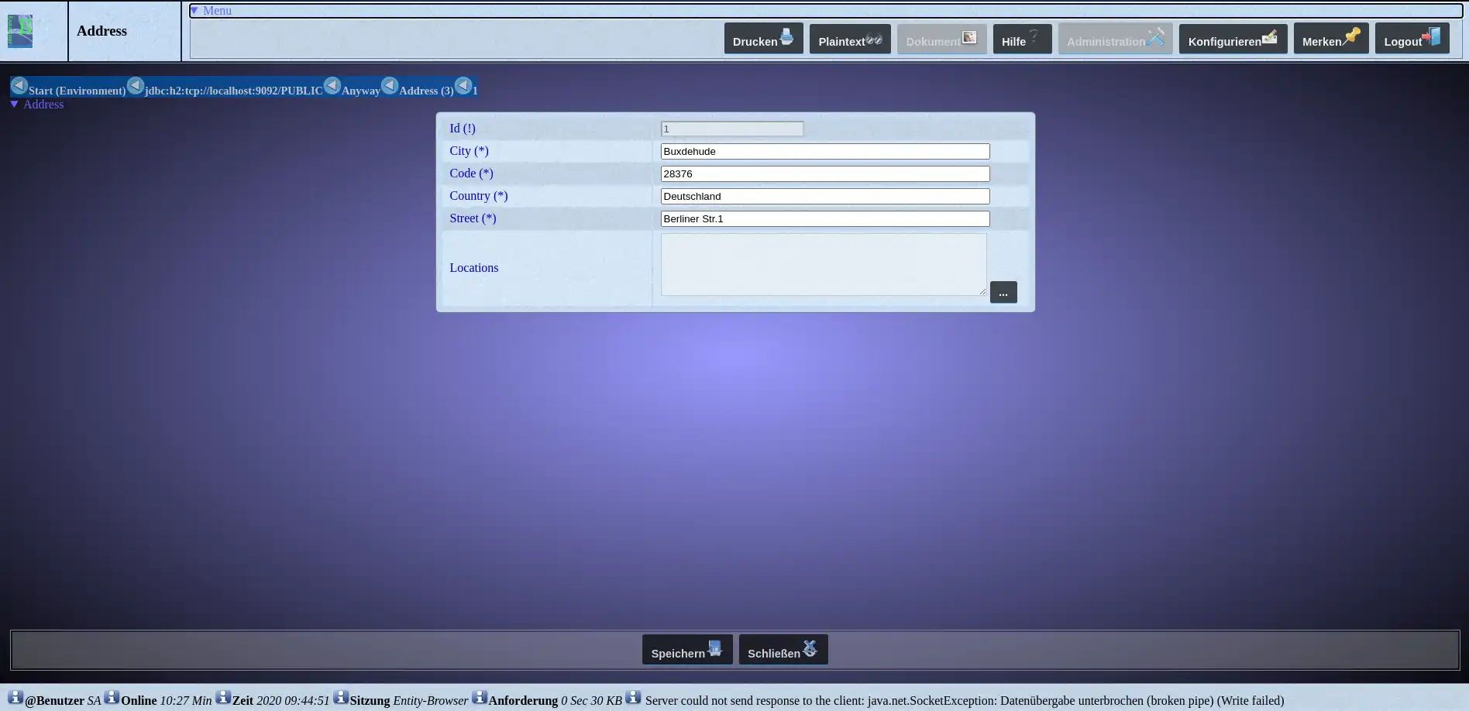Open Locations selection with ellipsis button
Viewport: 1469px width, 711px height.
point(1003,292)
